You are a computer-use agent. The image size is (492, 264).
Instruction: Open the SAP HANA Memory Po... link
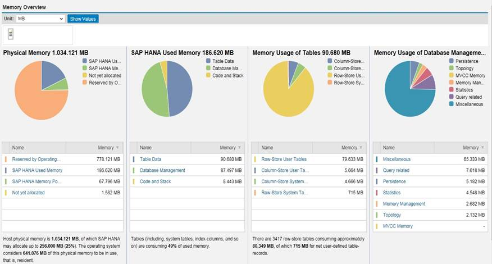click(x=37, y=181)
